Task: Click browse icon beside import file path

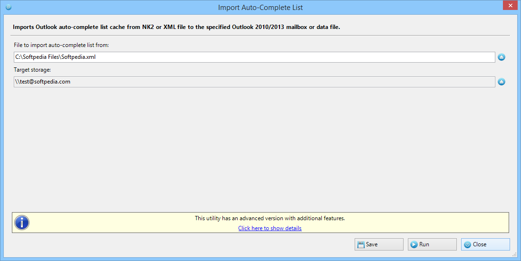Action: (502, 57)
